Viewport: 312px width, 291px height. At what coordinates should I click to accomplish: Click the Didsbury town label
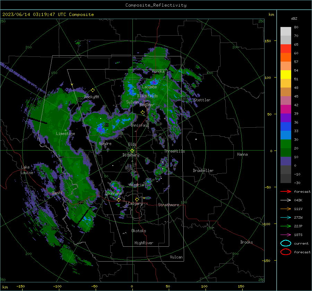coord(131,155)
